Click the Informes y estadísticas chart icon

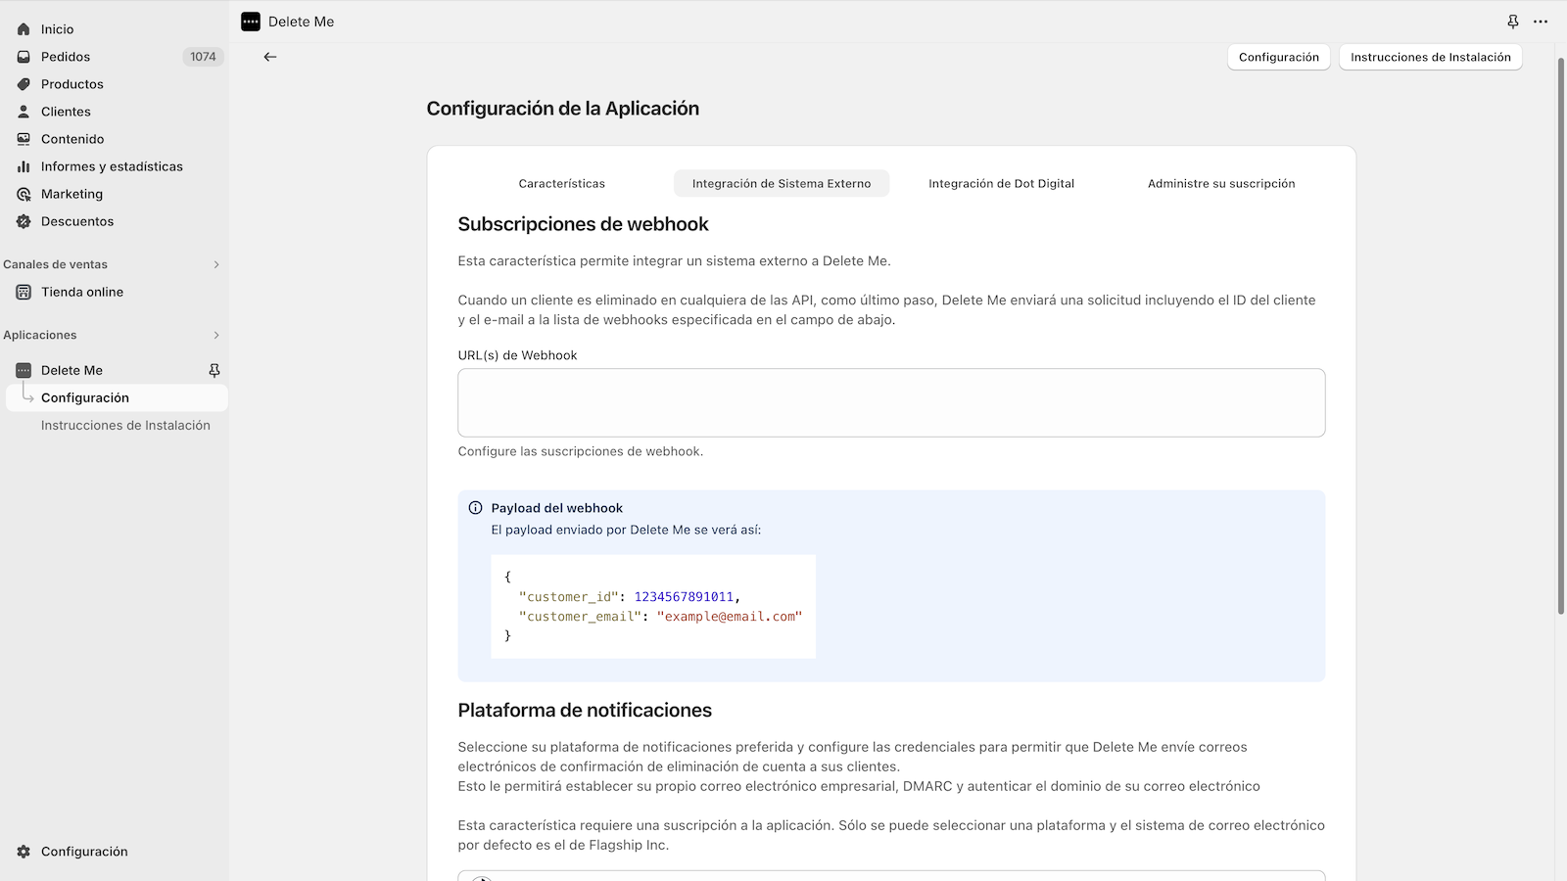tap(24, 166)
